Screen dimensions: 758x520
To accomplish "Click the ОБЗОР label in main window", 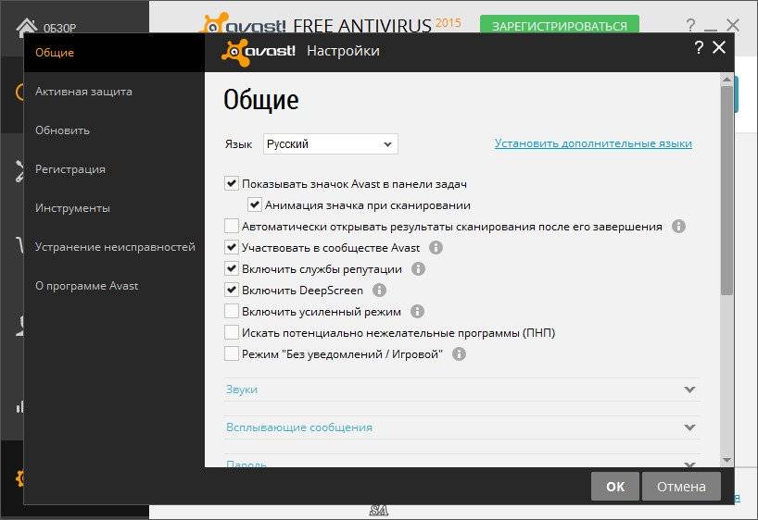I will [59, 28].
